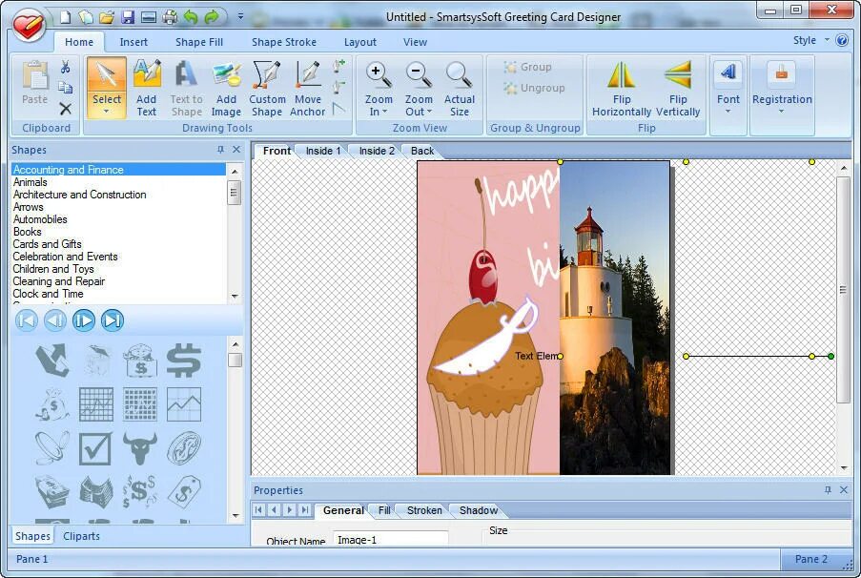Switch Properties to the Fill tab
Image resolution: width=861 pixels, height=578 pixels.
point(384,510)
